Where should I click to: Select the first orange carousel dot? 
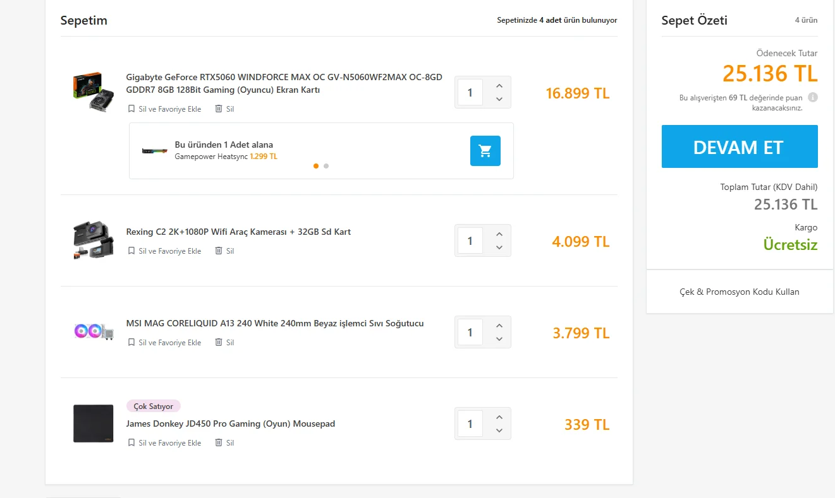[316, 166]
